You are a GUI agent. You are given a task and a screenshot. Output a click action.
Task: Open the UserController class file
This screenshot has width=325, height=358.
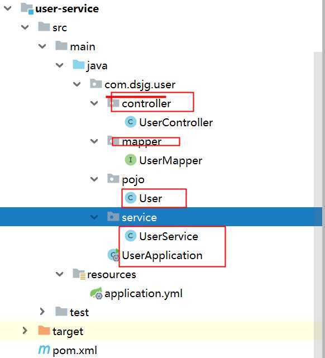[176, 123]
